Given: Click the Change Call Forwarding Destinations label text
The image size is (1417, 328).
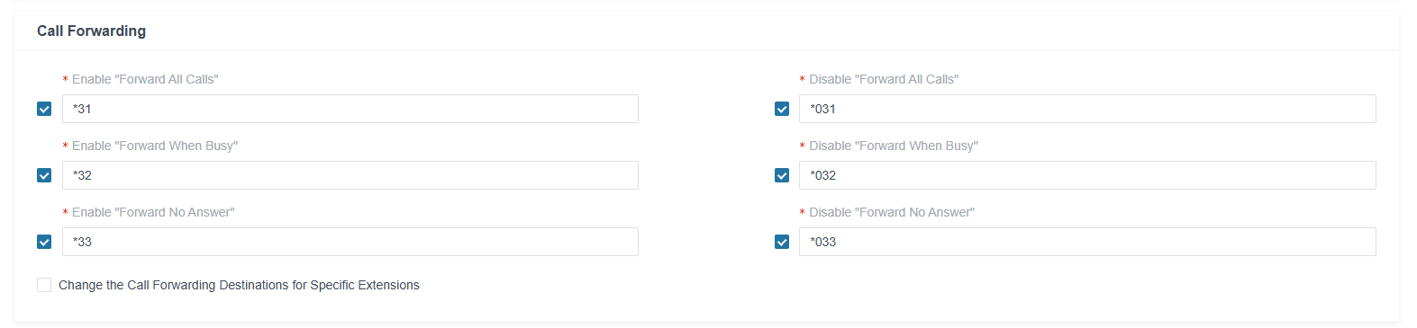Looking at the screenshot, I should coord(239,285).
